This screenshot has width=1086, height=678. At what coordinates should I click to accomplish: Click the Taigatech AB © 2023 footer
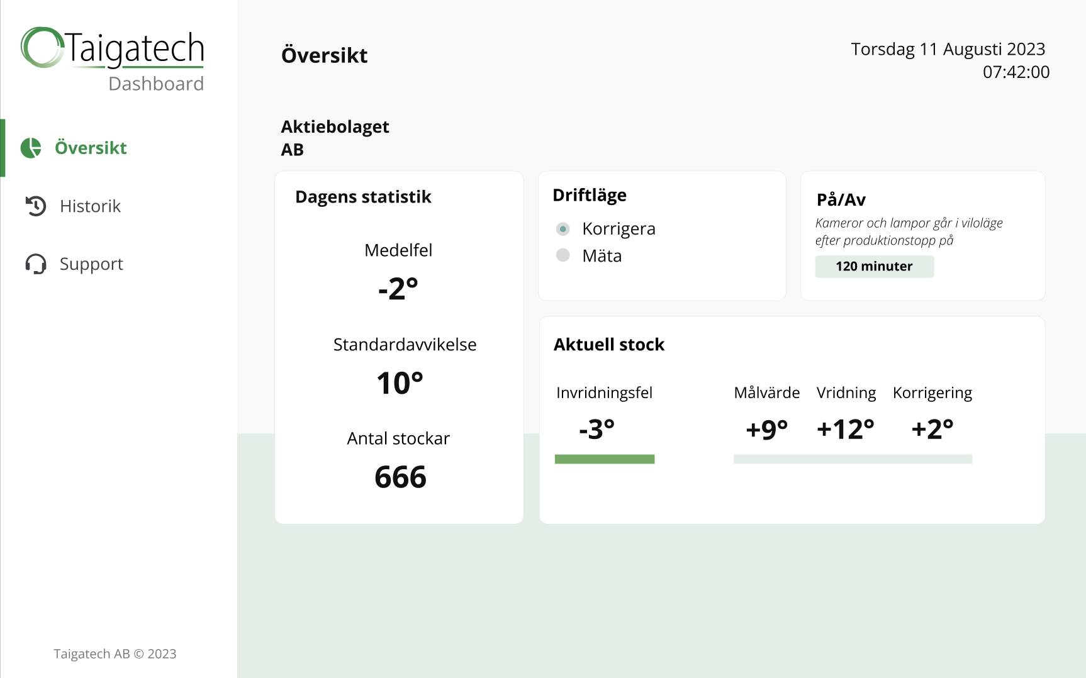pyautogui.click(x=115, y=653)
